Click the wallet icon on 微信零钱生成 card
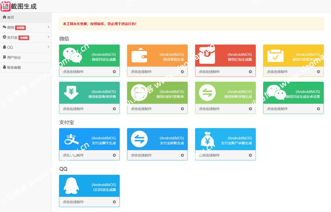Viewport: 331px width, 212px height. tap(139, 56)
